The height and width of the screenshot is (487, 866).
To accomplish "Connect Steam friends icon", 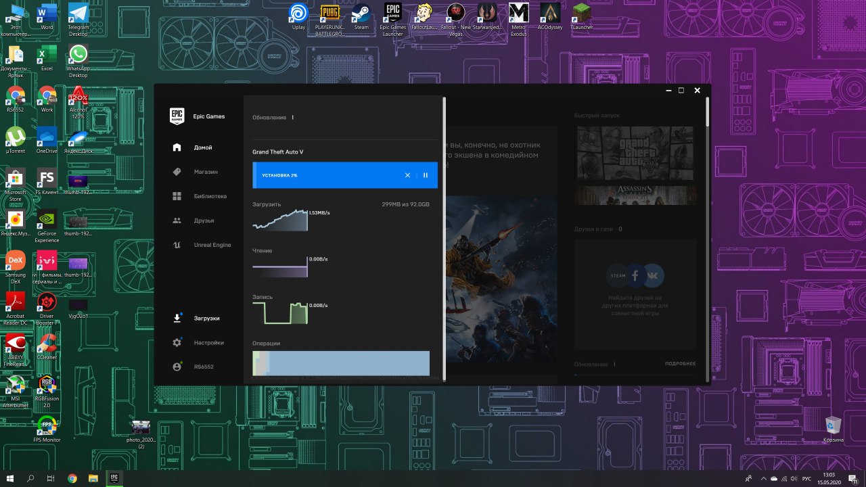I will point(618,275).
